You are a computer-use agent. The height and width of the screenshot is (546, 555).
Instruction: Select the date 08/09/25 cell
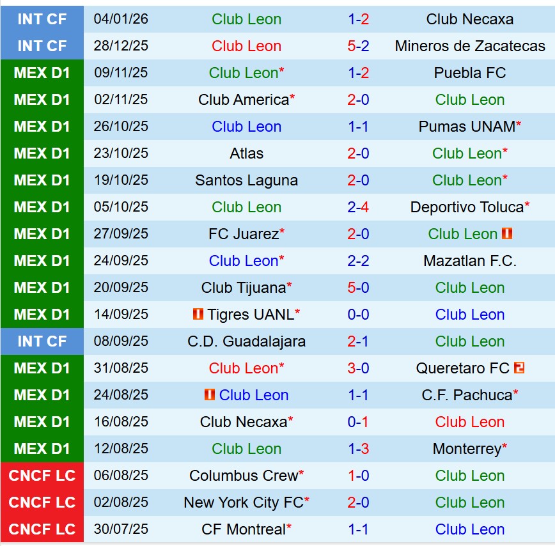[121, 341]
